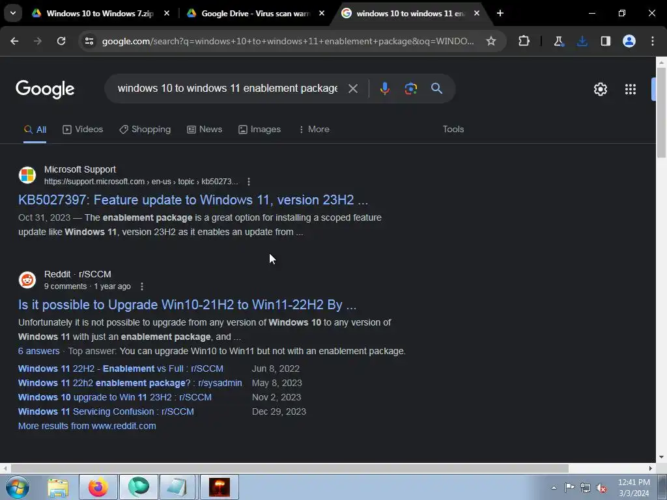Open Windows 11 Servicing Confusion link

coord(106,412)
